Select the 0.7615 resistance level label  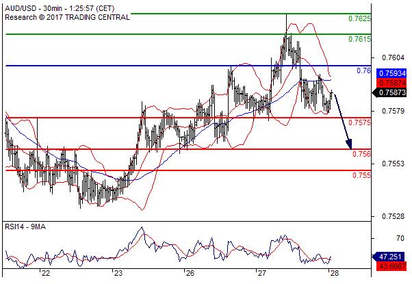point(359,39)
